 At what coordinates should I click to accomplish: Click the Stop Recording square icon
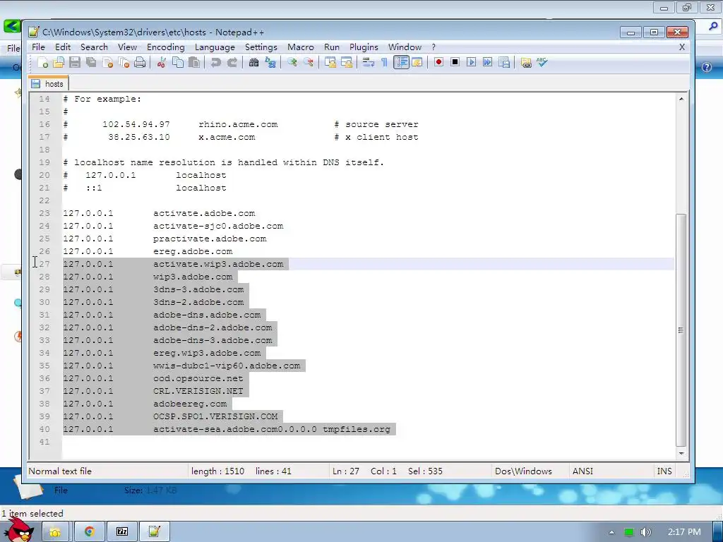coord(455,62)
